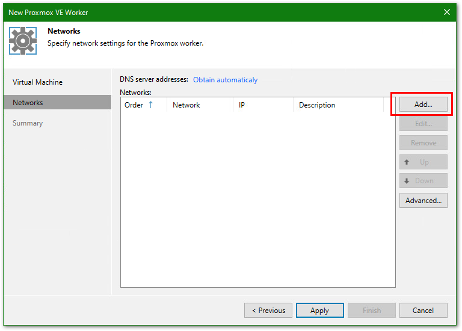Screen dimensions: 462x331
Task: Go to the Virtual Machine step
Action: click(x=37, y=82)
